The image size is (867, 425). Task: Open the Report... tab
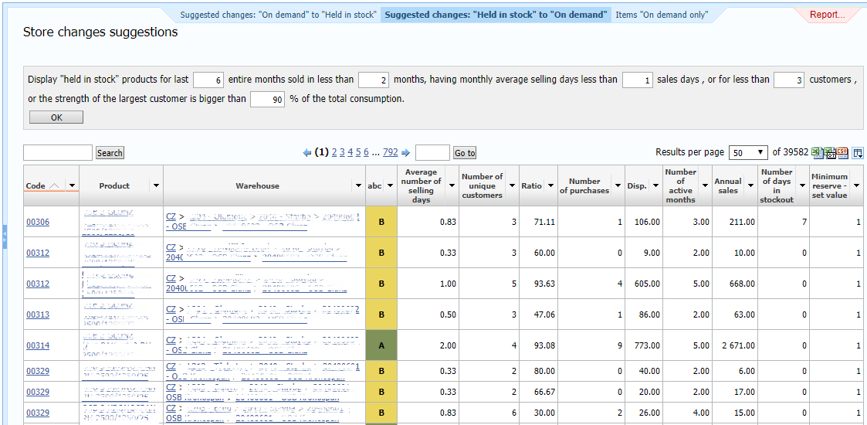tap(827, 15)
